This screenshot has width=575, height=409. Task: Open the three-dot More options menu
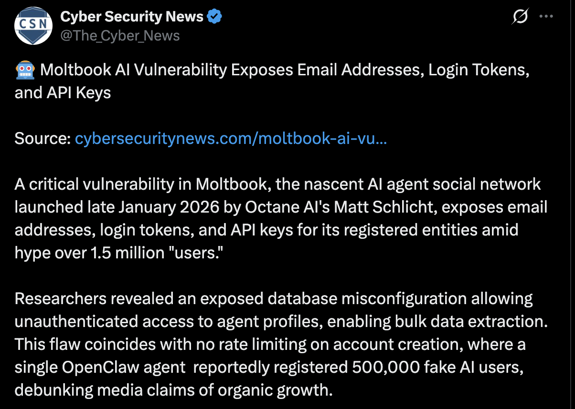point(546,17)
